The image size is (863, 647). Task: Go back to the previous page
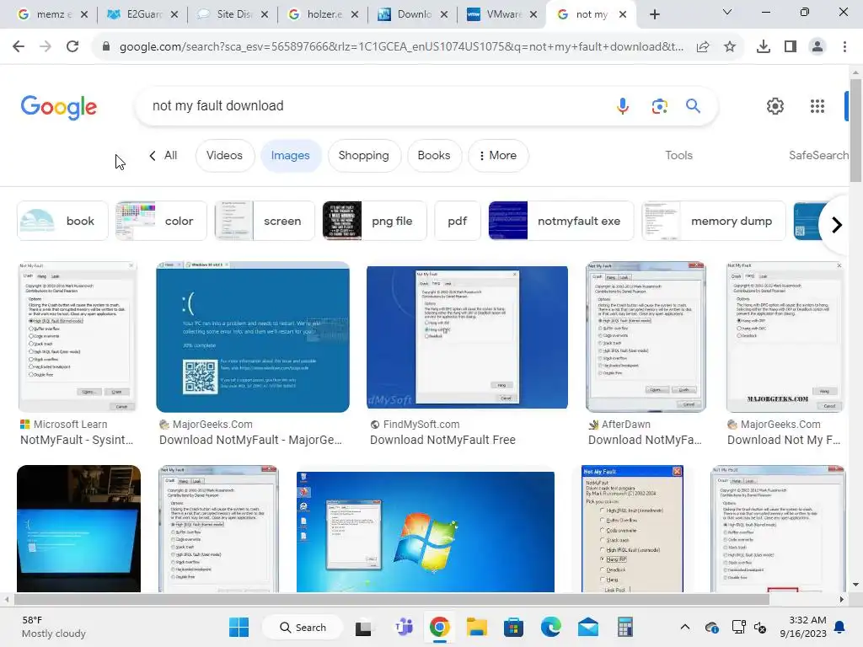[x=19, y=47]
